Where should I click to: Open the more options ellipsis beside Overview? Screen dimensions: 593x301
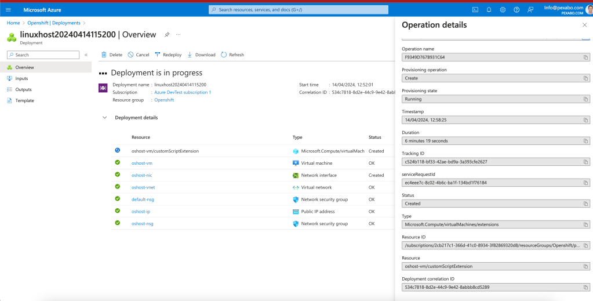[x=178, y=34]
